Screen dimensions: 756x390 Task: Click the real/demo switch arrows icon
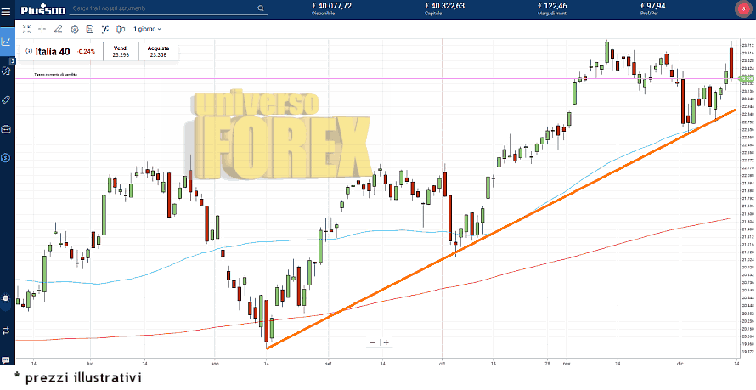[6, 330]
